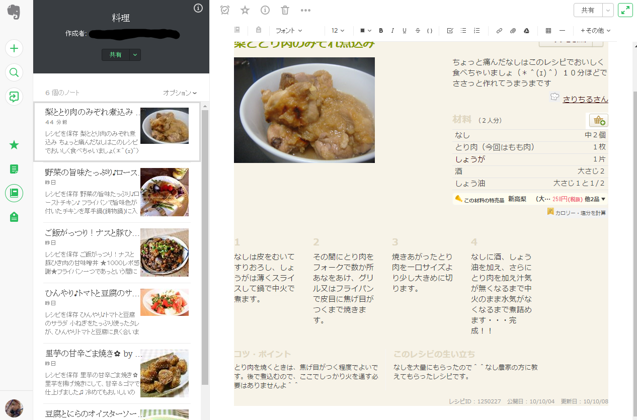The height and width of the screenshot is (420, 637).
Task: Click the カロリー・塩分を計算 link
Action: [x=580, y=213]
